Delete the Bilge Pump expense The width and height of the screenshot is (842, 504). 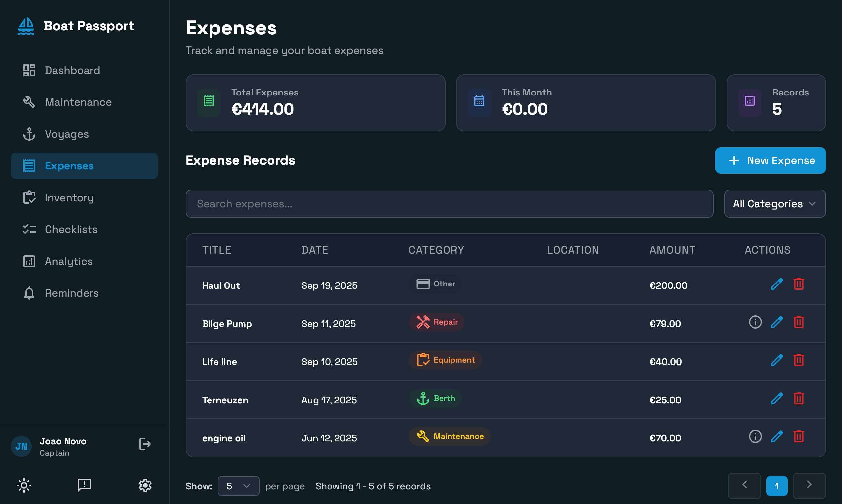(799, 322)
